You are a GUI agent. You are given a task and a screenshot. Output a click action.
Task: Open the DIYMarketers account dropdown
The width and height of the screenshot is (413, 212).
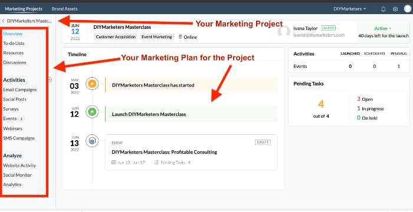349,9
